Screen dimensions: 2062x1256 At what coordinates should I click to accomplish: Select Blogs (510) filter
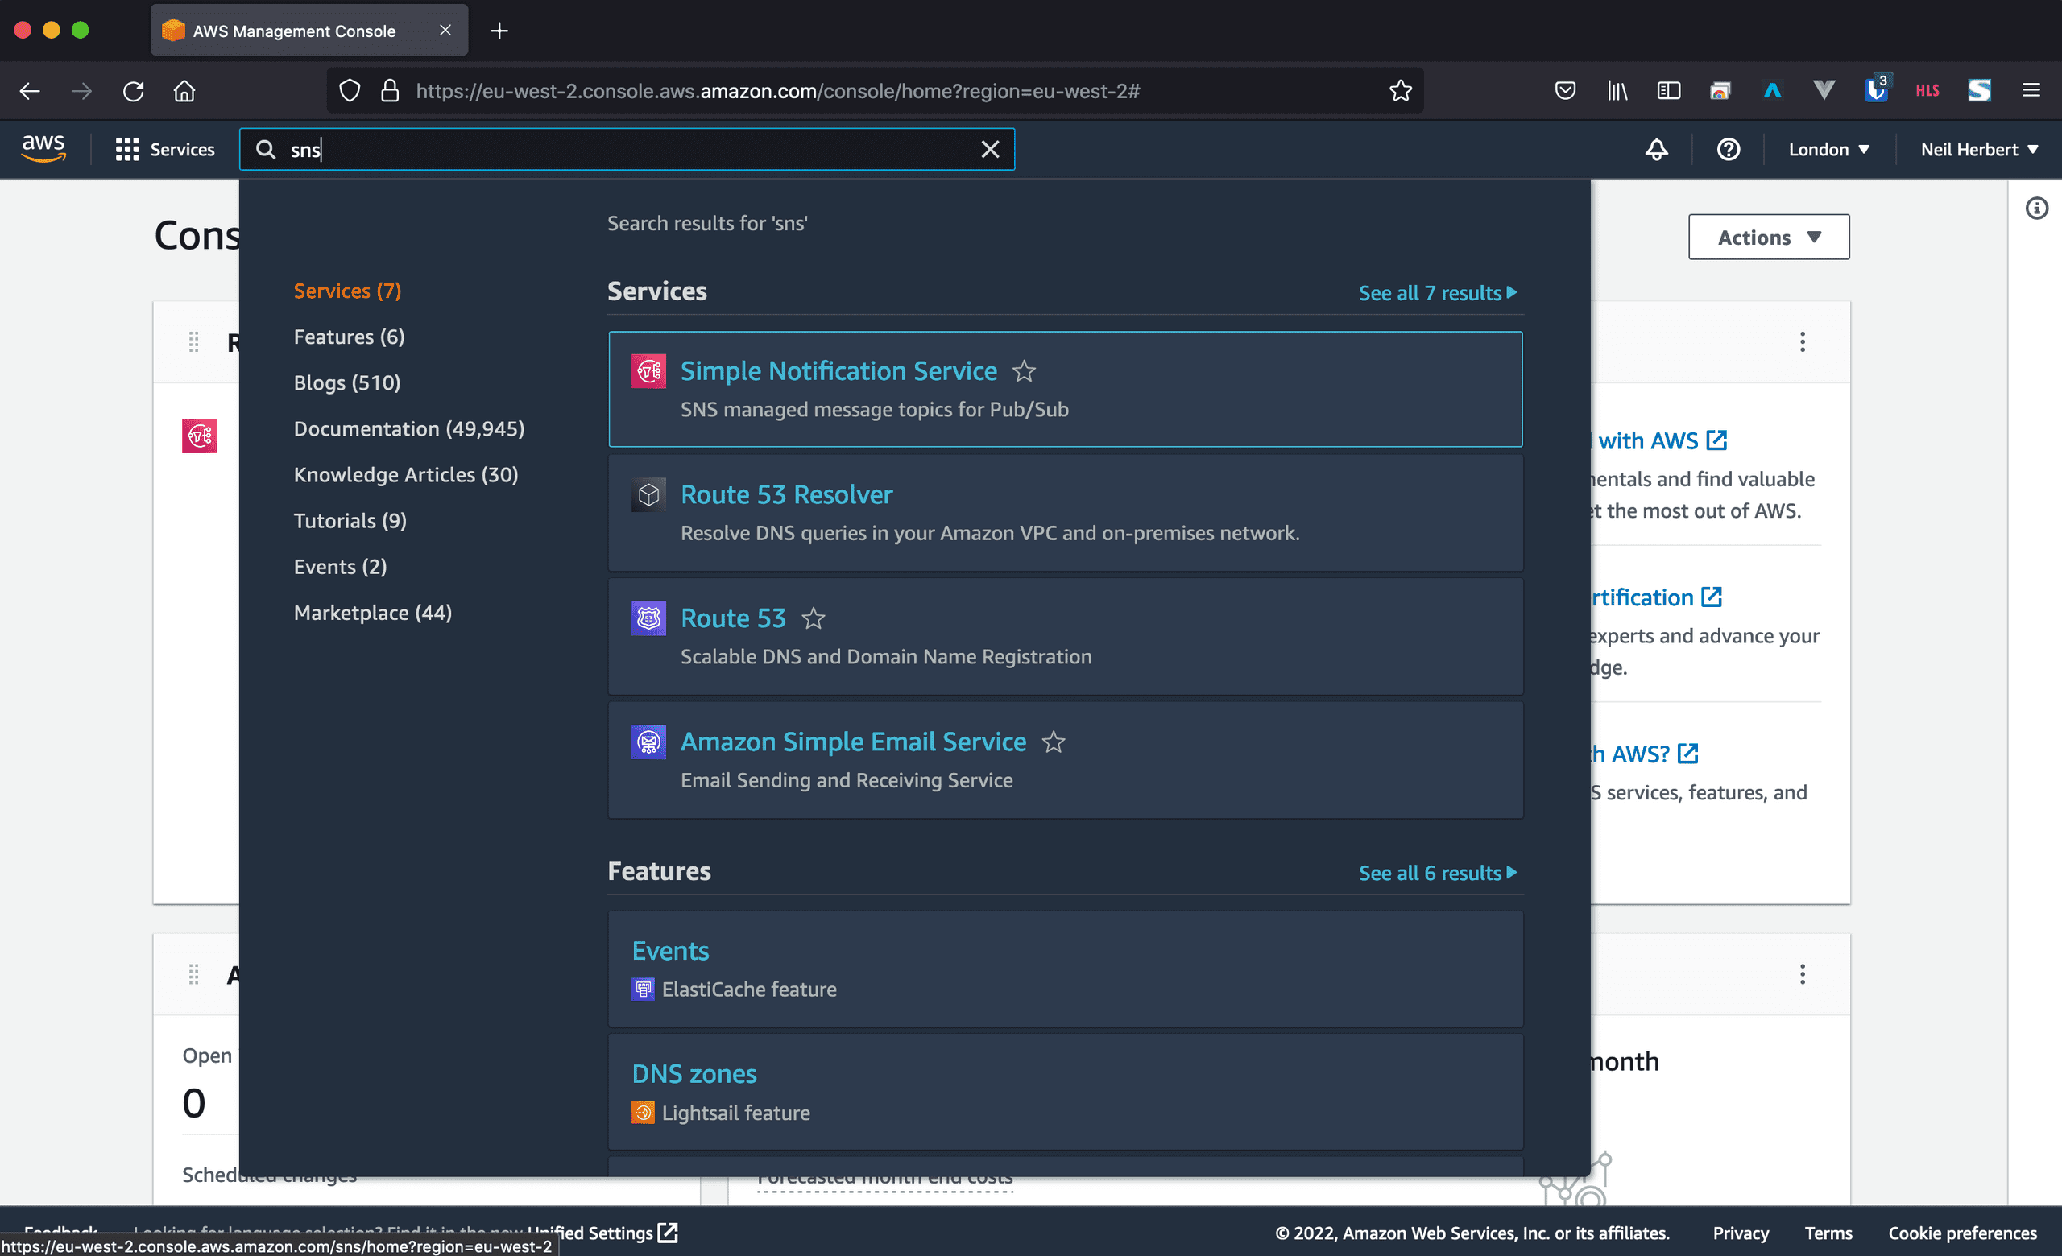(347, 382)
